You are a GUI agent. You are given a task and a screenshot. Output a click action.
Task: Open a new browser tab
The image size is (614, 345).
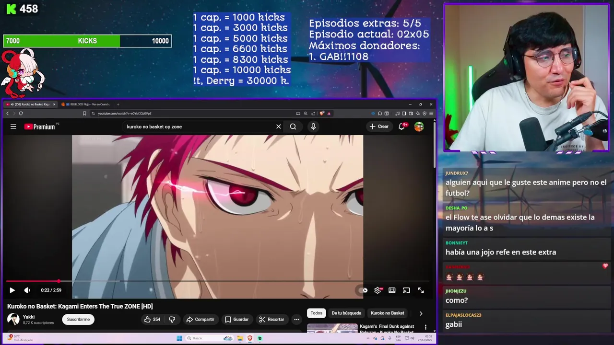[118, 104]
